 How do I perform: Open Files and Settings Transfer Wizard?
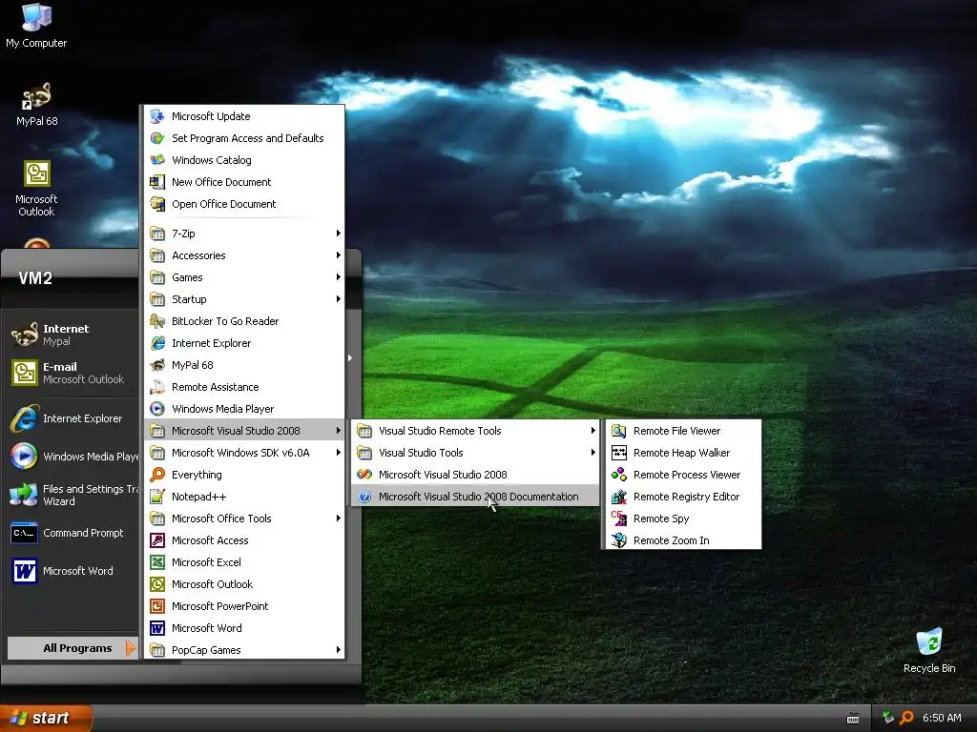tap(73, 495)
